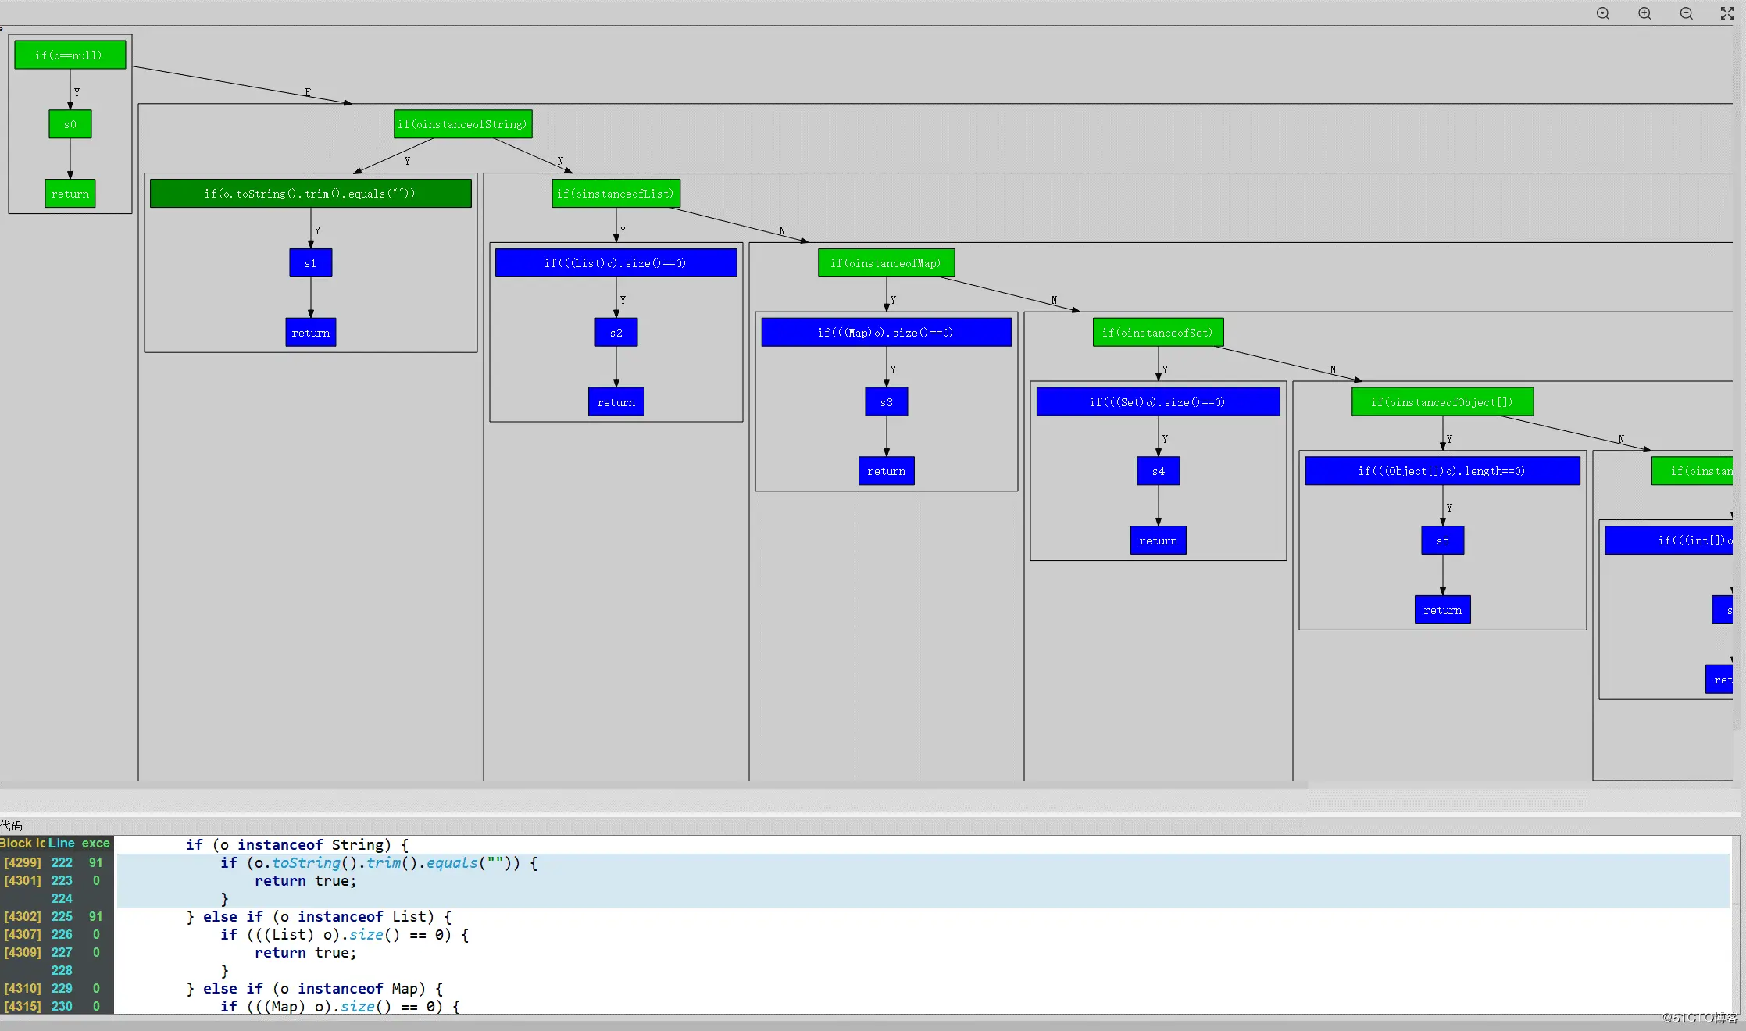
Task: Select the if(oinstanceofString) node
Action: click(462, 124)
